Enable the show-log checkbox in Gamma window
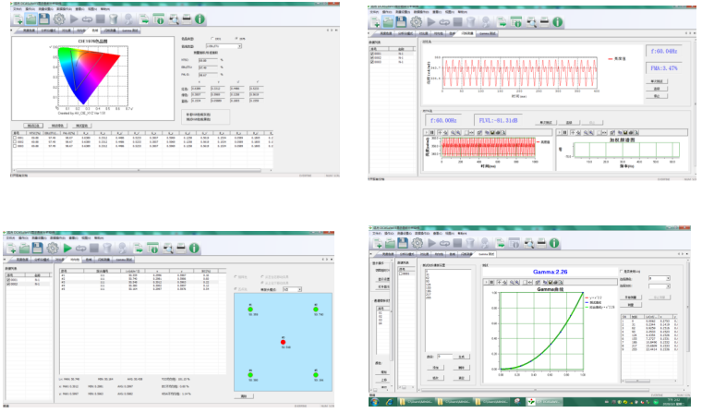Viewport: 702px width, 413px height. [x=622, y=271]
